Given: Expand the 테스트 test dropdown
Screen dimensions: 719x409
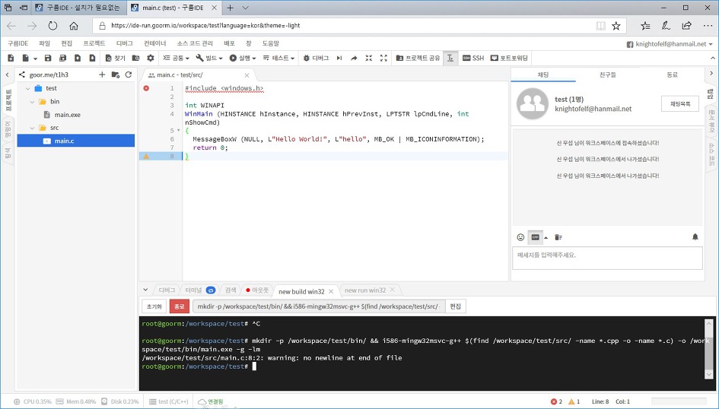Looking at the screenshot, I should (278, 59).
